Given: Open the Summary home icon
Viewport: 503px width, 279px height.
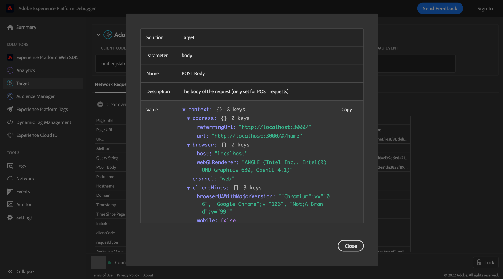Looking at the screenshot, I should pos(10,27).
